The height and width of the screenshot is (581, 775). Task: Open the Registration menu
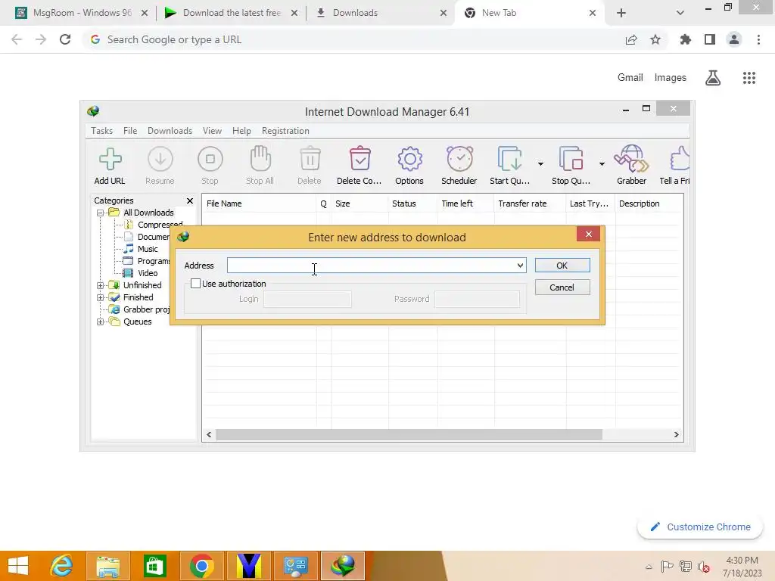tap(285, 131)
